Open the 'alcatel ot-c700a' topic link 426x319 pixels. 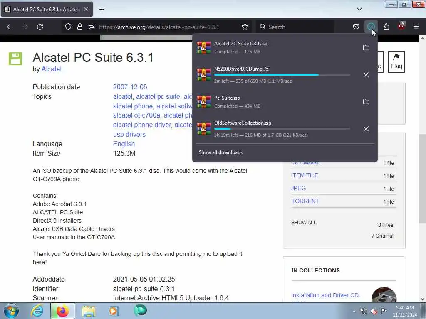[x=136, y=115]
